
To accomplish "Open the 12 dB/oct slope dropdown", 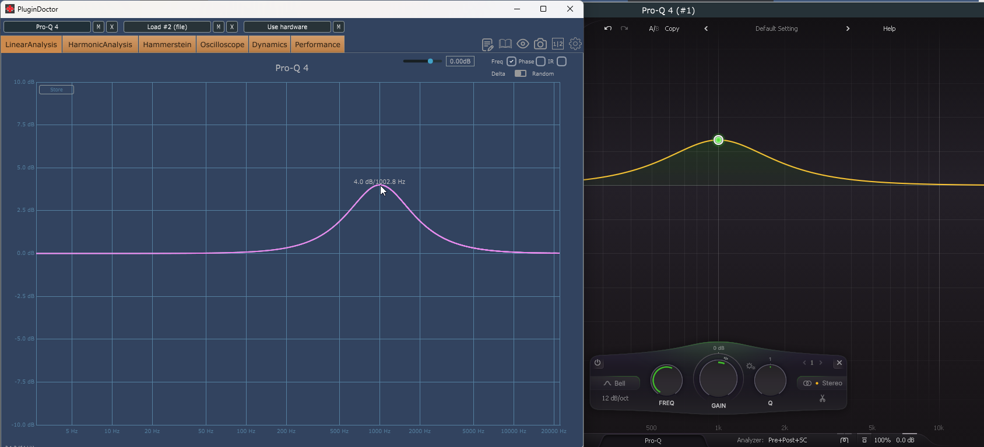I will 615,399.
